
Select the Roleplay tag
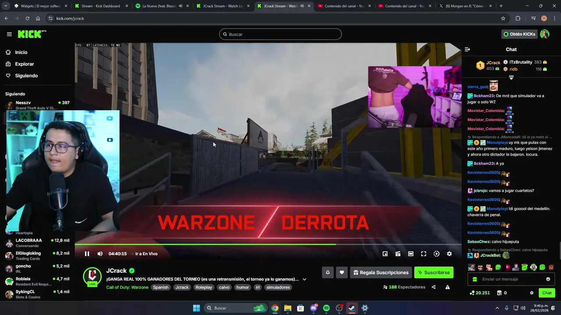click(x=204, y=287)
